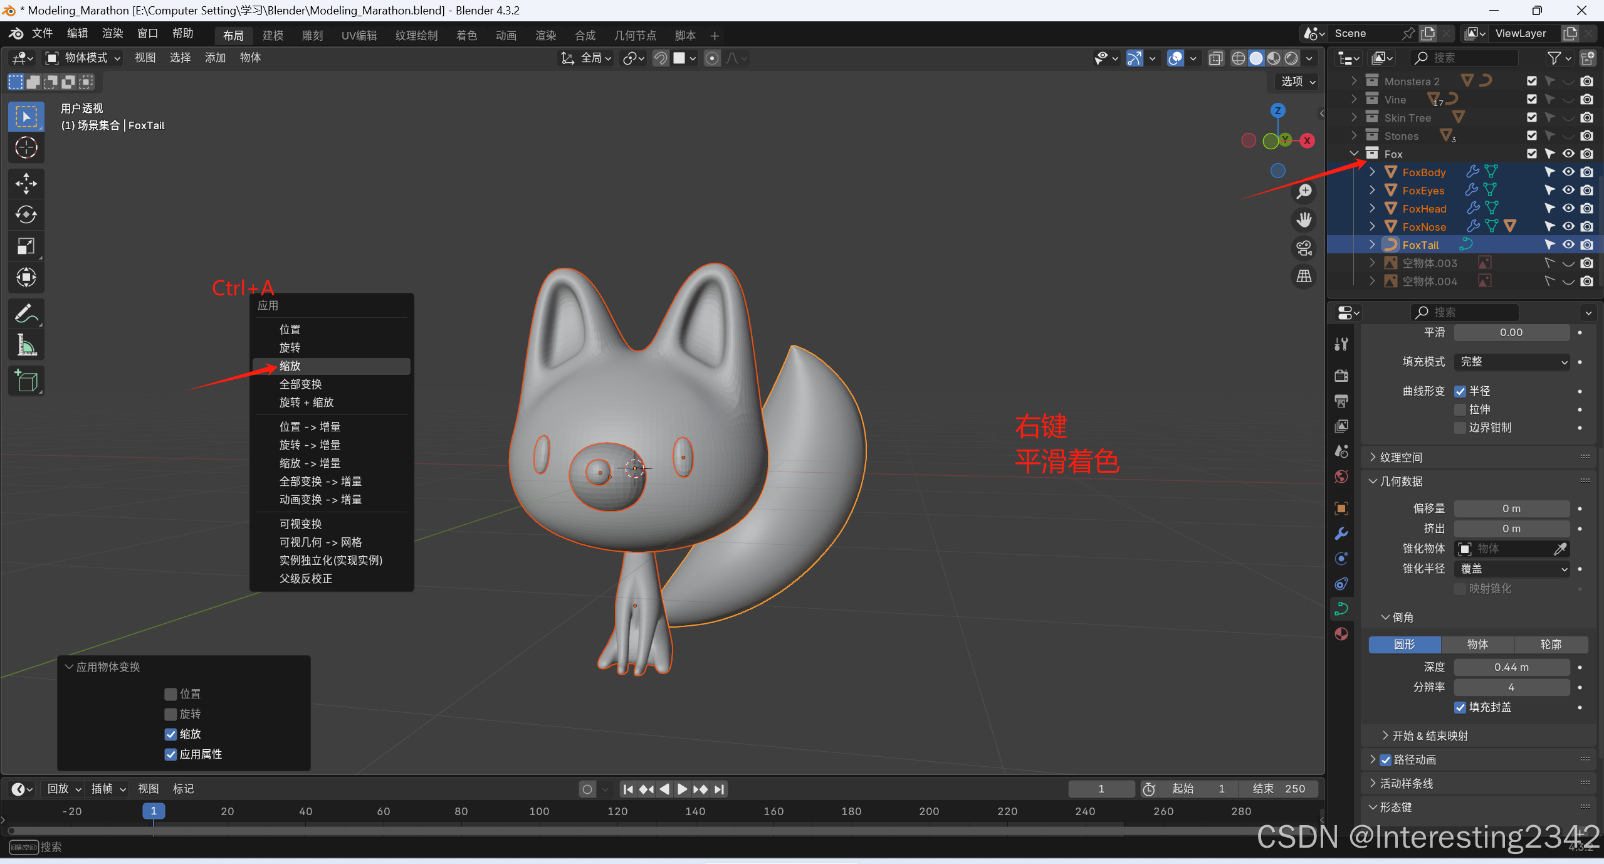Switch to the UV编辑 workspace tab
1604x864 pixels.
click(359, 36)
